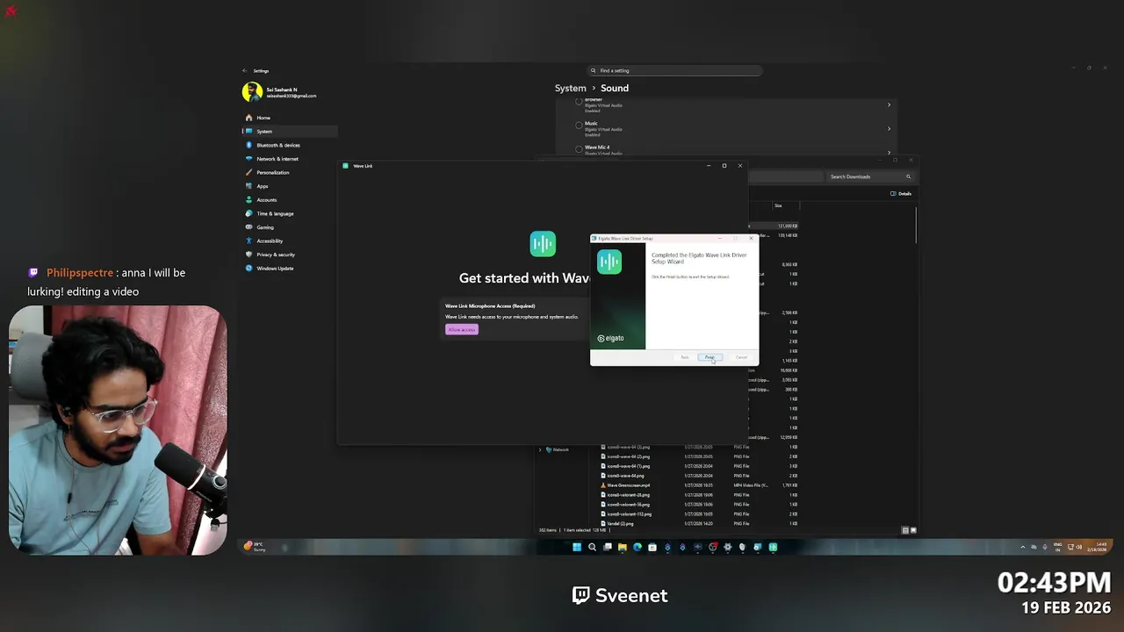Open Wave Link icon on taskbar

point(773,547)
